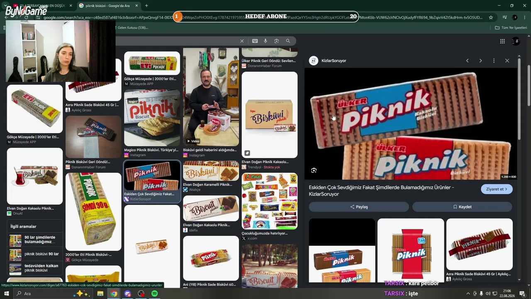Open File Explorer from the taskbar

click(x=100, y=294)
